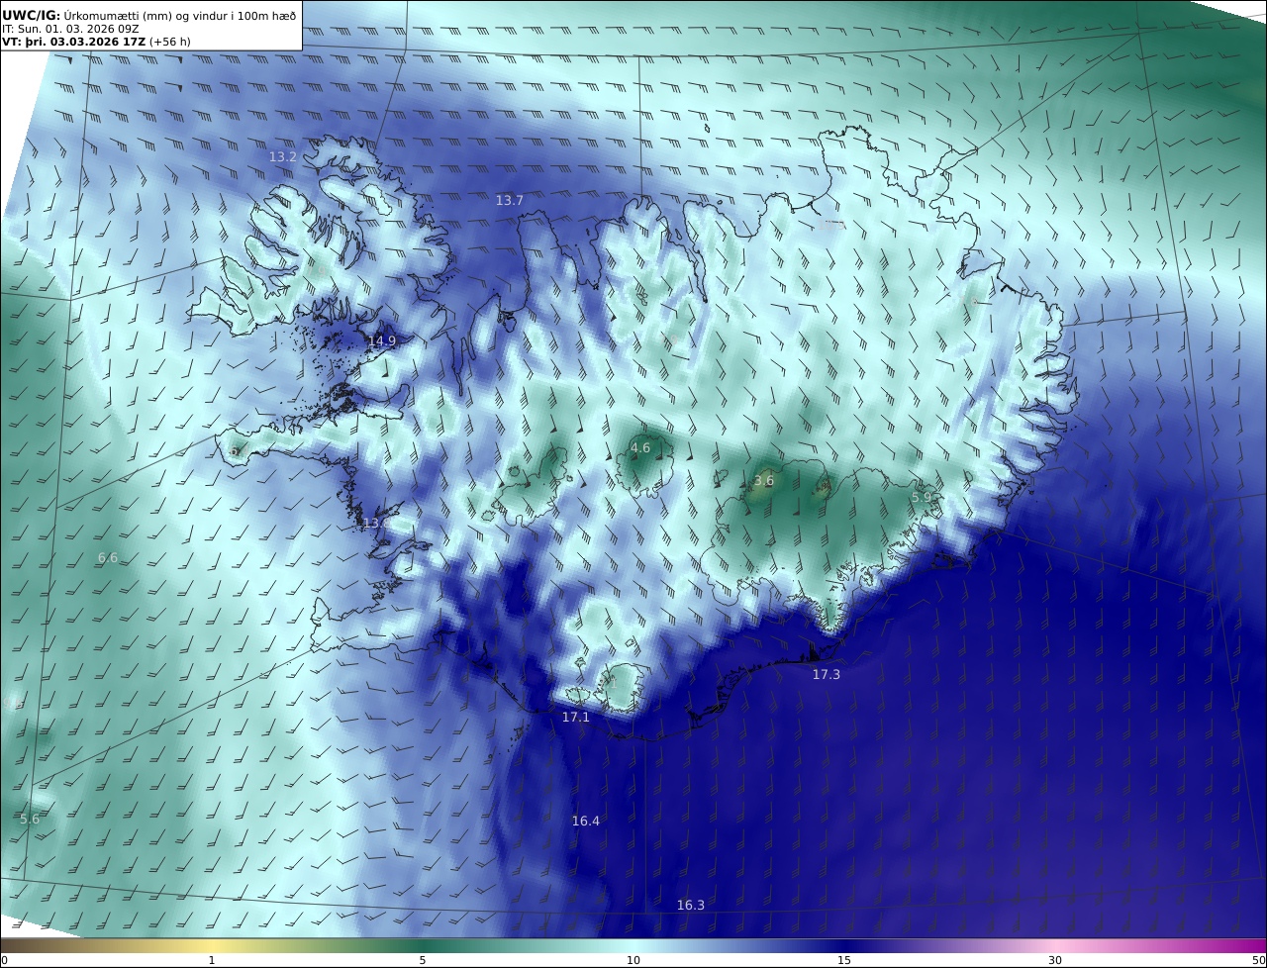The image size is (1267, 968).
Task: Click the 14.9 value label on the map
Action: 382,340
